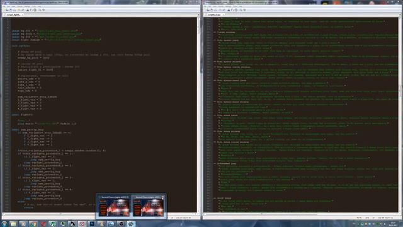Click Cut icon in right editor toolbar

pos(229,10)
